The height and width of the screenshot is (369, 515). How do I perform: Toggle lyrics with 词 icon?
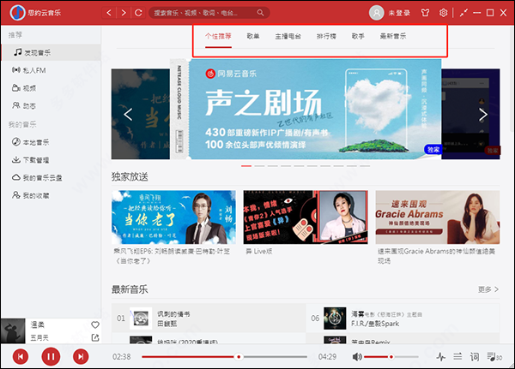pos(475,356)
